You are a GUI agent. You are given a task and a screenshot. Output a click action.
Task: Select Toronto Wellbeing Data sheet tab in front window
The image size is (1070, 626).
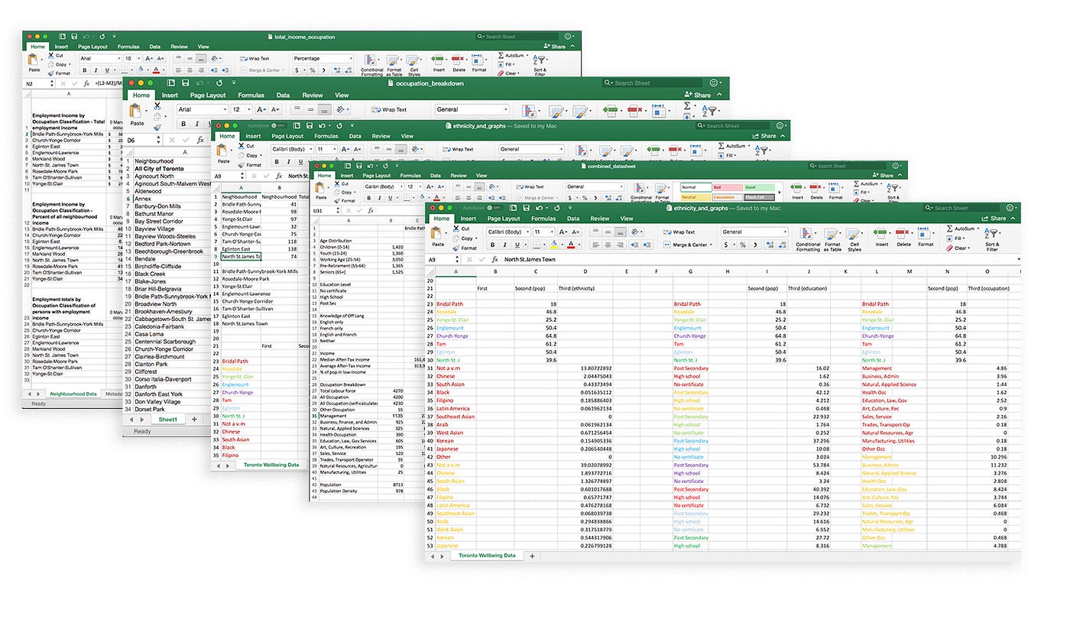pos(487,556)
